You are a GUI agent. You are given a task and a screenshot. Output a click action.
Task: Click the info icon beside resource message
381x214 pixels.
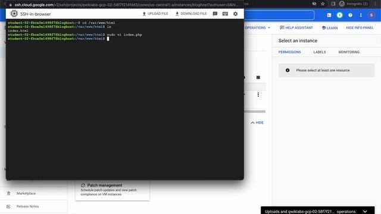[288, 70]
